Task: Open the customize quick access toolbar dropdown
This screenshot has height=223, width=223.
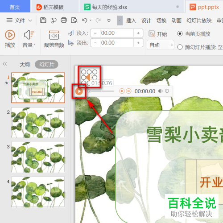Action: click(109, 21)
